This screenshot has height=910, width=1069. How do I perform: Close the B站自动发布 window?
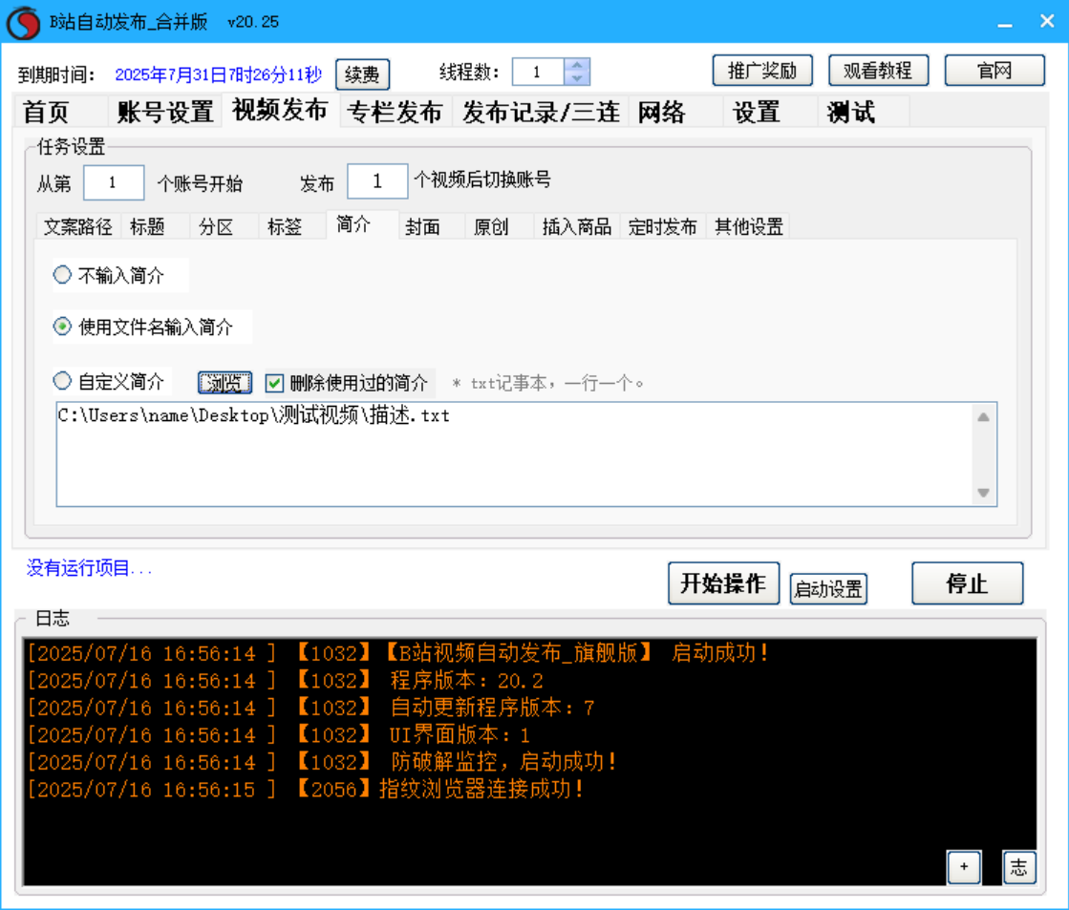click(1047, 21)
